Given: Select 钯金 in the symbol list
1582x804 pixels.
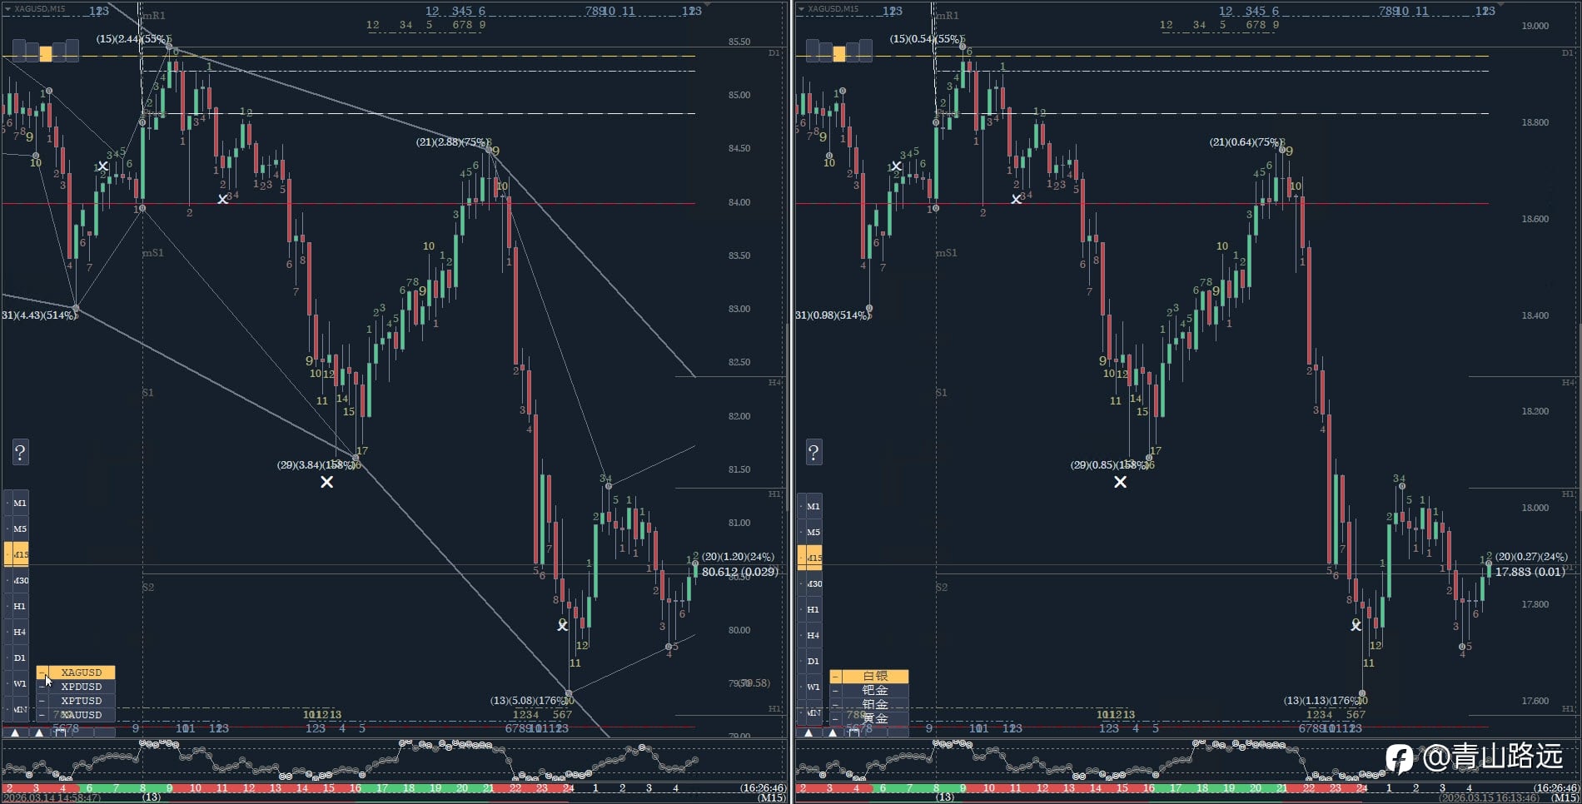Looking at the screenshot, I should tap(875, 691).
